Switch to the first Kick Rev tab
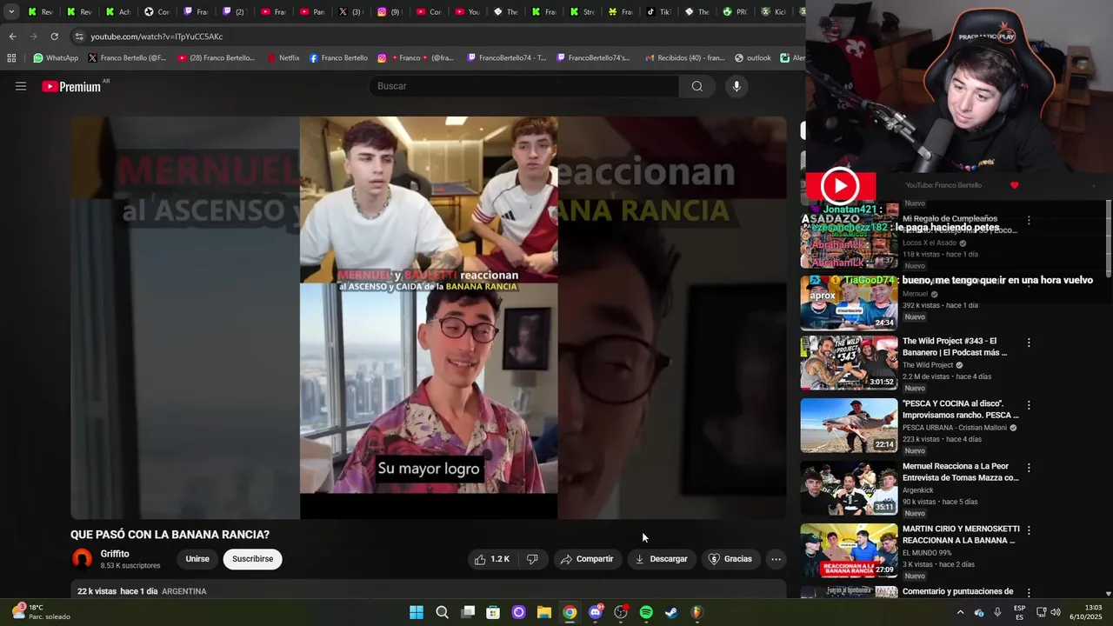This screenshot has width=1113, height=626. [x=40, y=12]
